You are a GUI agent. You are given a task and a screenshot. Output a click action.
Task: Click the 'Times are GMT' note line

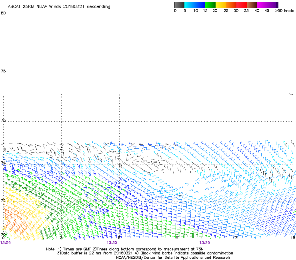coord(125,249)
